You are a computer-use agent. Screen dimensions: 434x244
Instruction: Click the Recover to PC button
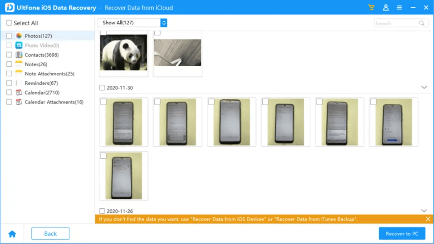pos(402,234)
